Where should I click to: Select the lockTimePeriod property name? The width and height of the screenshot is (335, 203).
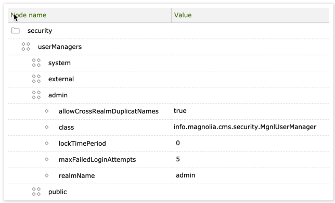pos(82,143)
